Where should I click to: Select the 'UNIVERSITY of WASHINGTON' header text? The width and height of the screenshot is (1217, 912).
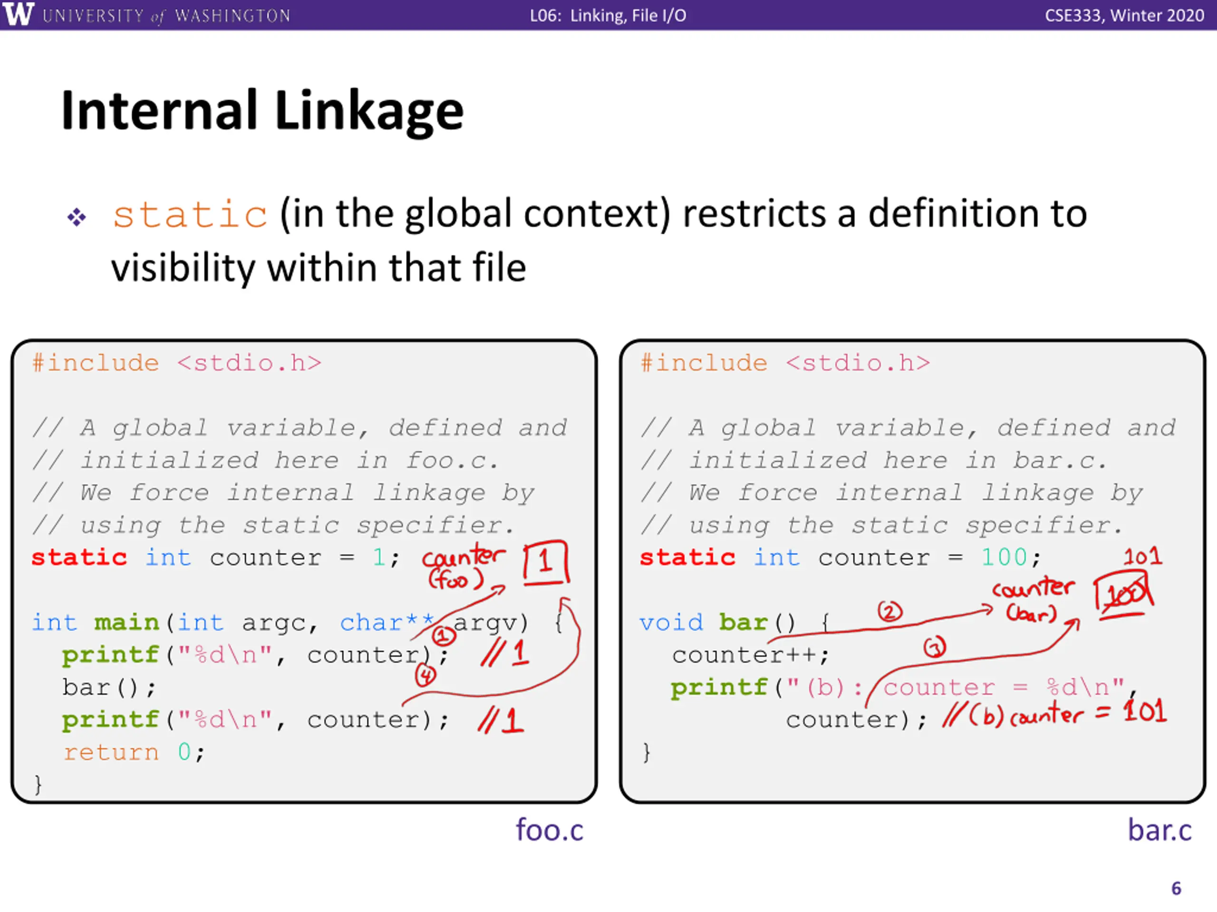coord(166,15)
